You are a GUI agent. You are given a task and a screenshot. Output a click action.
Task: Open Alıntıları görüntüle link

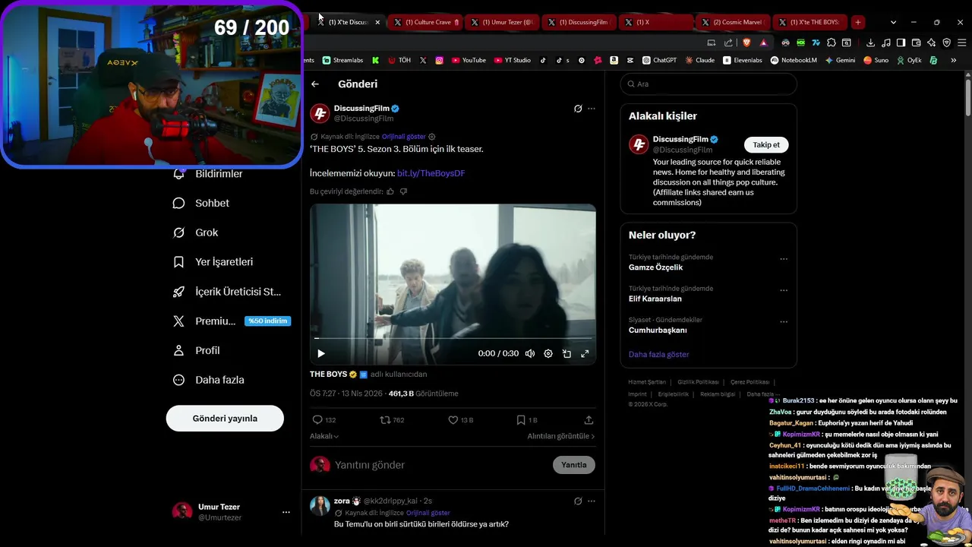561,436
